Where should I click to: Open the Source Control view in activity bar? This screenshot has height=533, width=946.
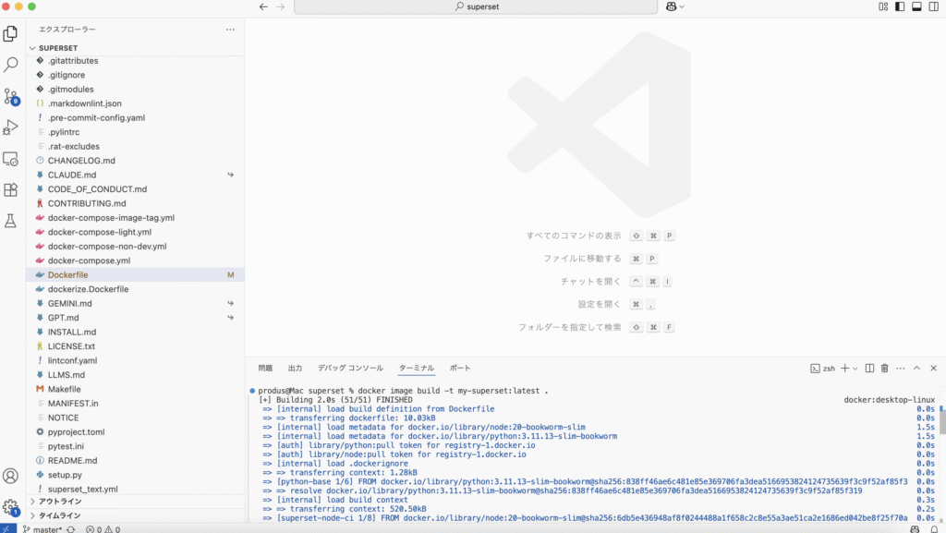pyautogui.click(x=11, y=96)
